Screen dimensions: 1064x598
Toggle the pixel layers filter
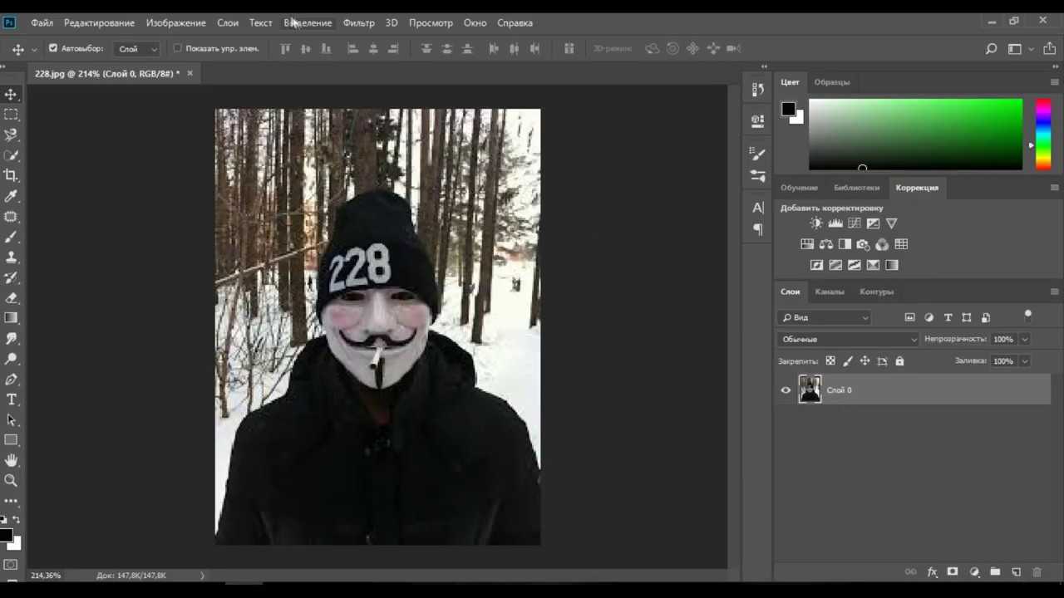(909, 317)
